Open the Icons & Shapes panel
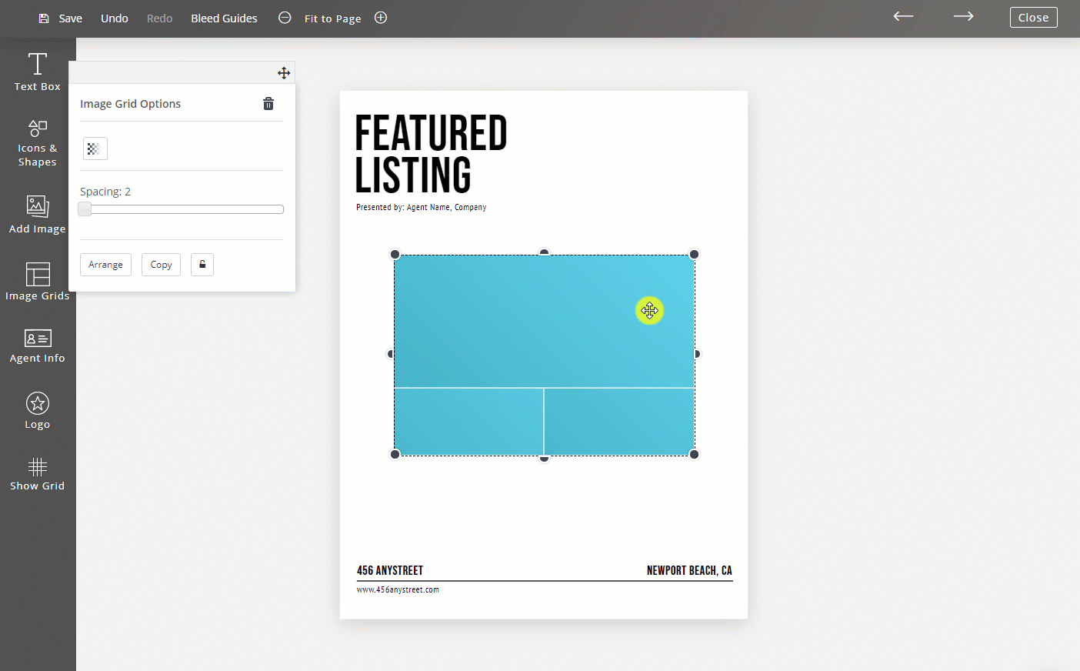 coord(36,142)
